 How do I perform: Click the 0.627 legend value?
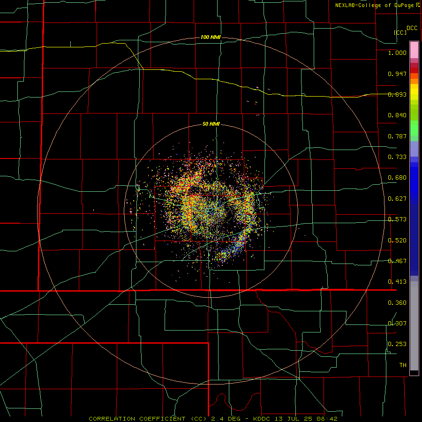(397, 199)
